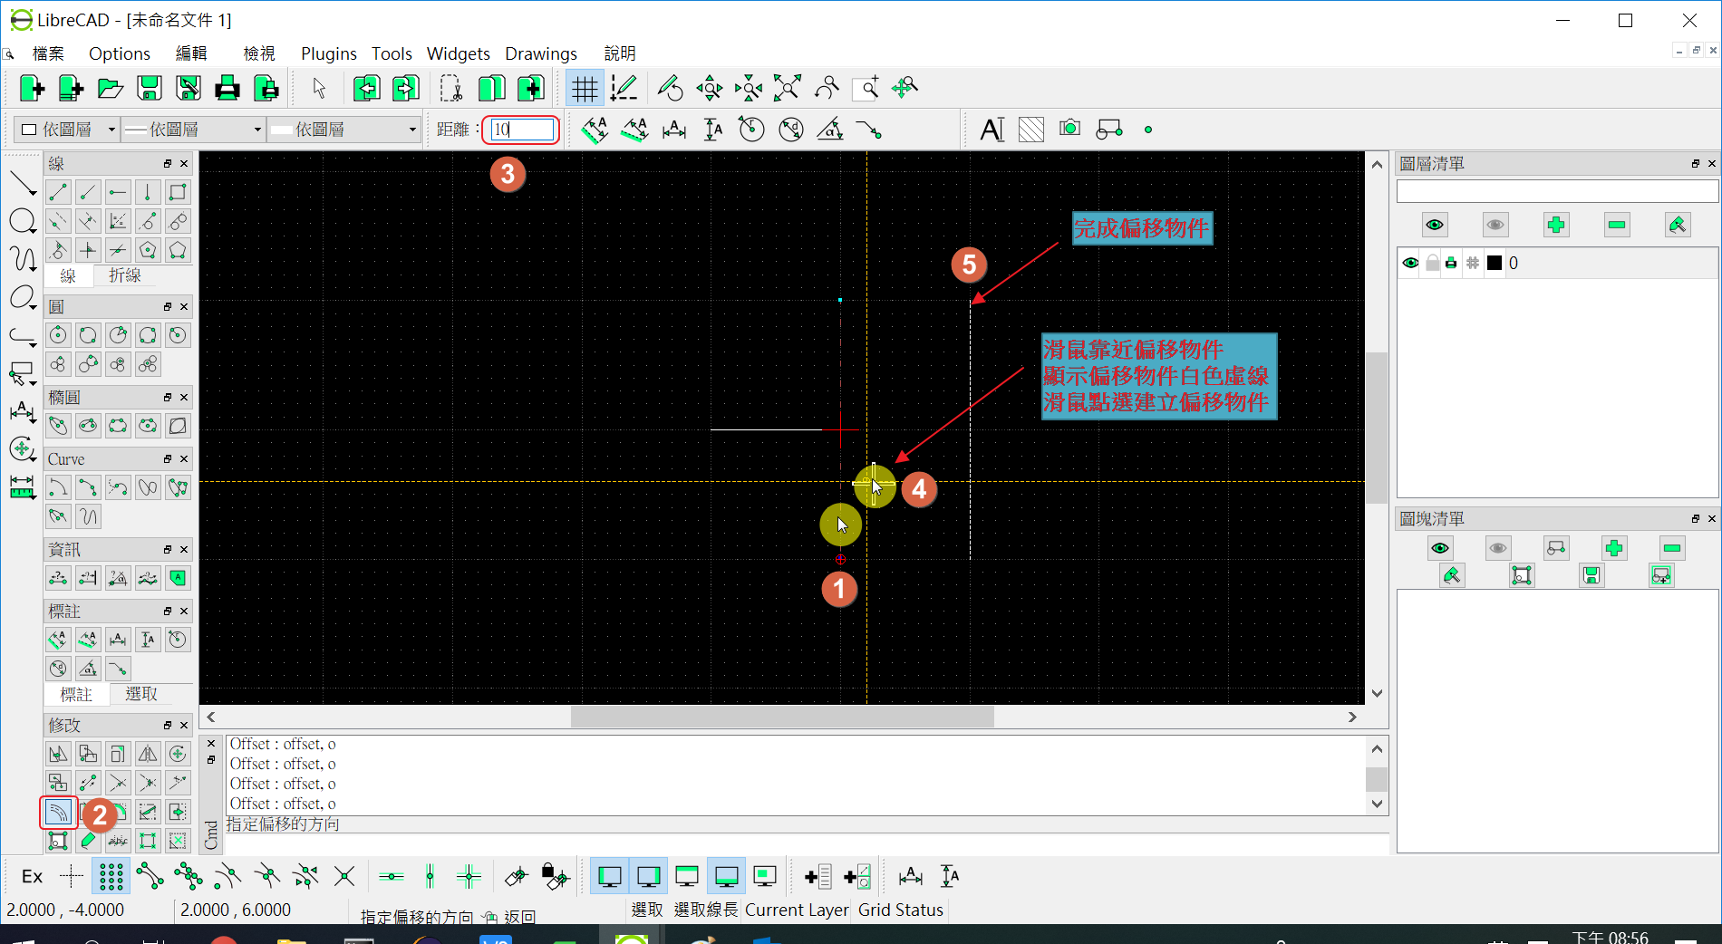Toggle exclusive snap Ex button
Image resolution: width=1722 pixels, height=944 pixels.
pyautogui.click(x=32, y=876)
